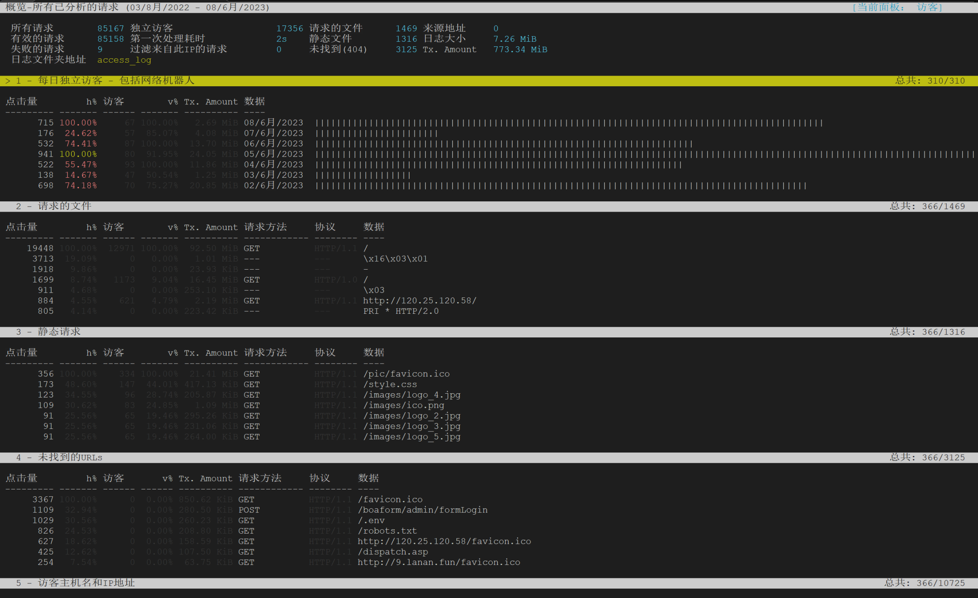
Task: Click the /images/logo_4.jpg static request
Action: click(412, 395)
